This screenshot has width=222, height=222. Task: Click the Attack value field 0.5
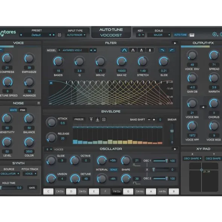(x=62, y=123)
